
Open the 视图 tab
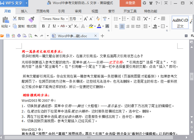95,11
